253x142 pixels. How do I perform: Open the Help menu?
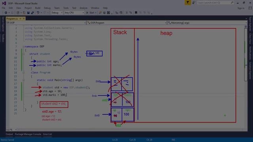click(105, 8)
